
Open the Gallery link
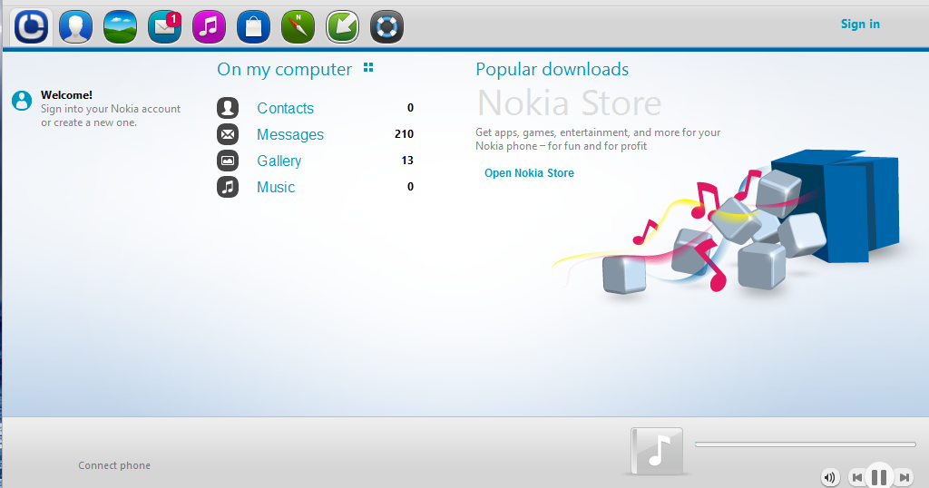[x=279, y=161]
